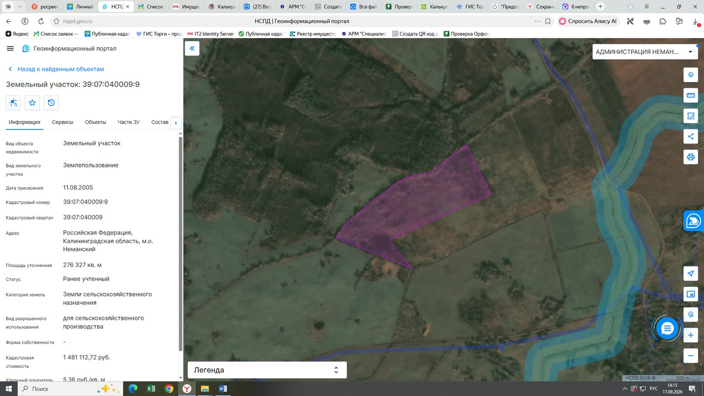Open the Windows Start menu

(x=8, y=389)
